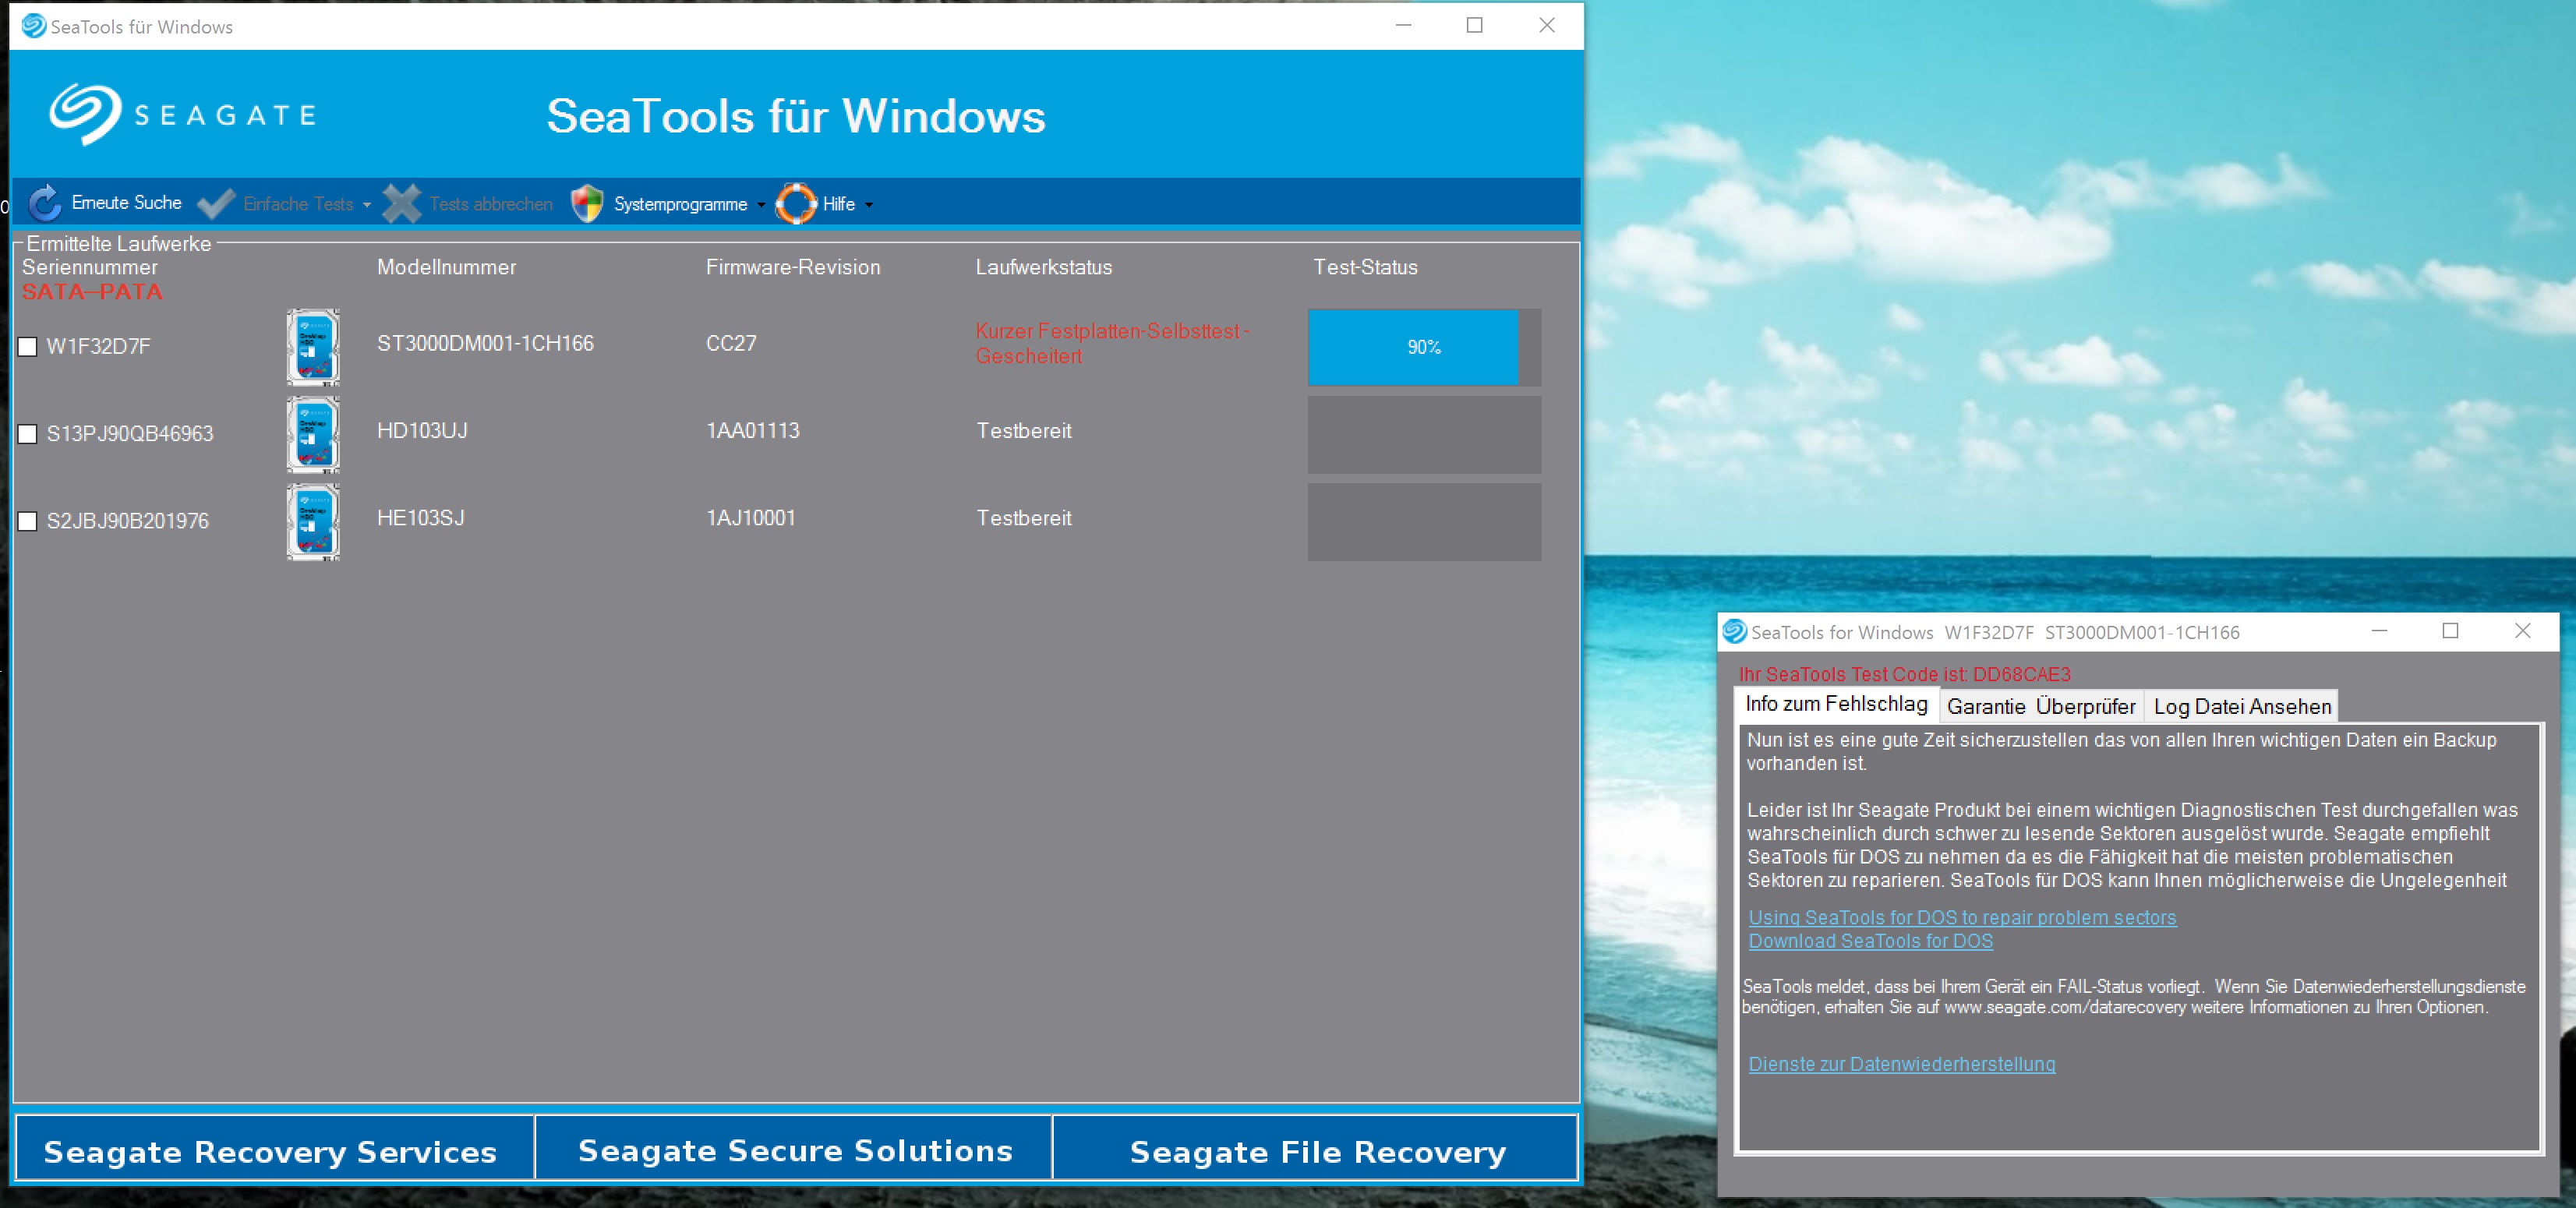The width and height of the screenshot is (2576, 1208).
Task: Expand the Hilfe dropdown arrow
Action: click(x=869, y=205)
